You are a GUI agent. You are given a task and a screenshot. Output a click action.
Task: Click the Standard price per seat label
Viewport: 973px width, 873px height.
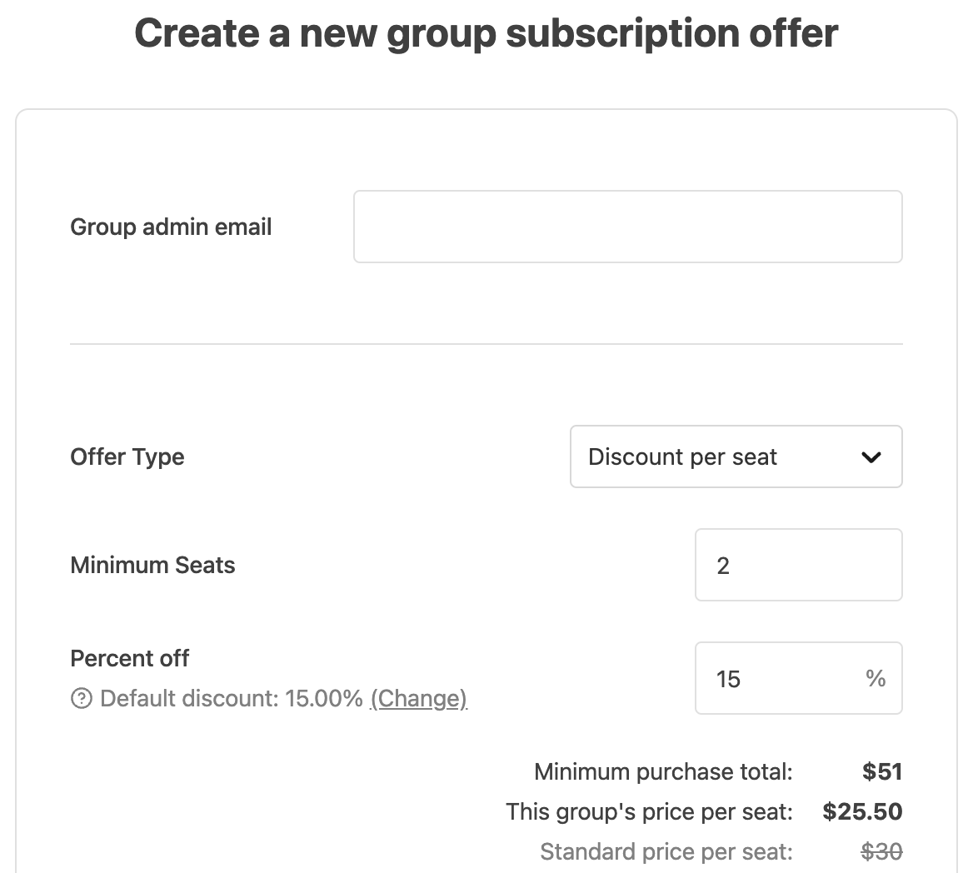[666, 852]
